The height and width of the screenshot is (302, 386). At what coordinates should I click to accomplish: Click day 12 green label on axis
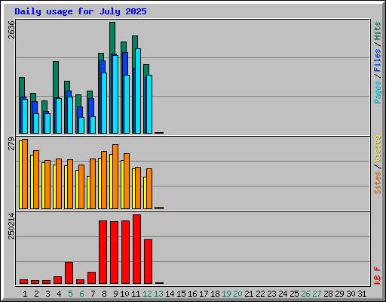click(x=147, y=294)
